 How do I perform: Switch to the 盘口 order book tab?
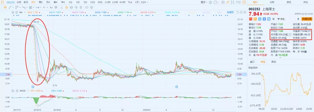click(x=252, y=62)
